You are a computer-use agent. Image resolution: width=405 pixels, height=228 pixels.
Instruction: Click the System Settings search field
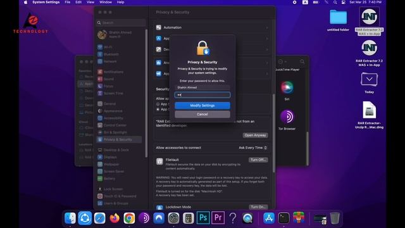pyautogui.click(x=121, y=23)
